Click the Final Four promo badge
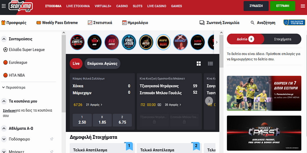307x153 pixels. [129, 42]
